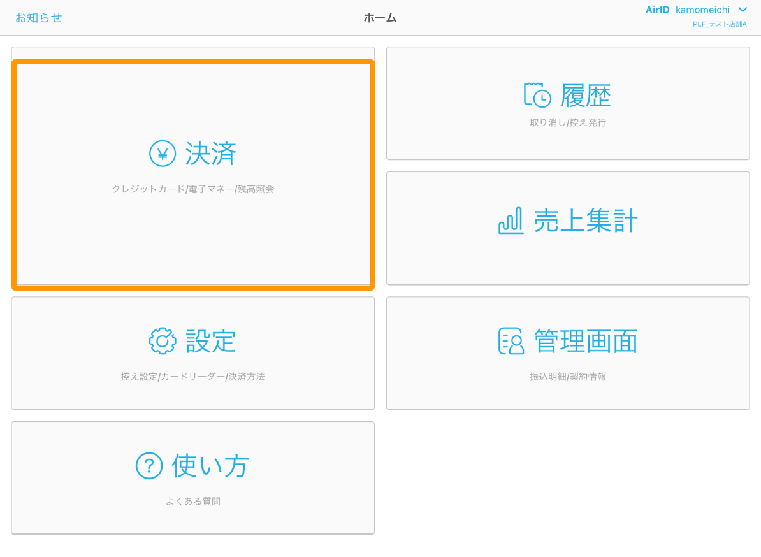This screenshot has width=761, height=557.
Task: Click the AirID label in header
Action: [657, 10]
